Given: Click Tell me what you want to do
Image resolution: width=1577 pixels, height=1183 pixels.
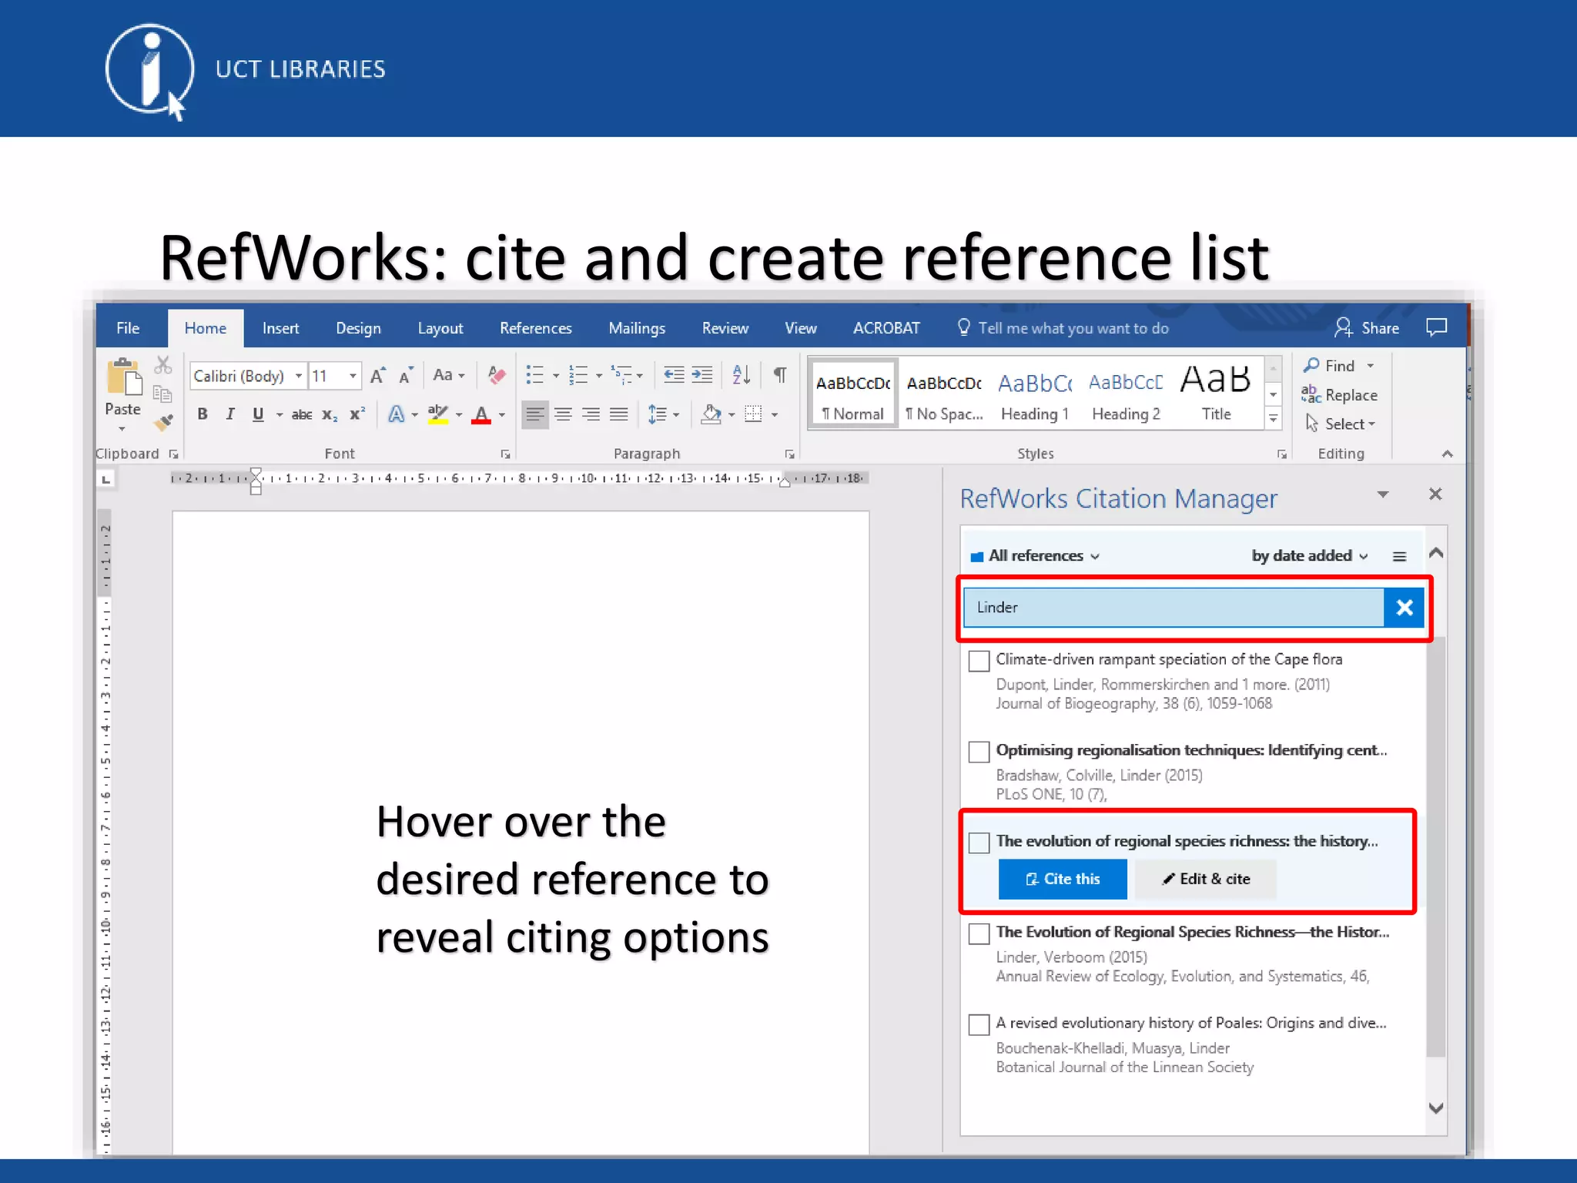Looking at the screenshot, I should coord(1063,328).
